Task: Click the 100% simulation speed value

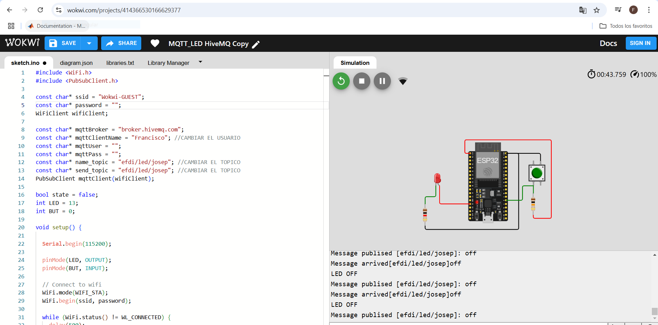Action: coord(648,74)
